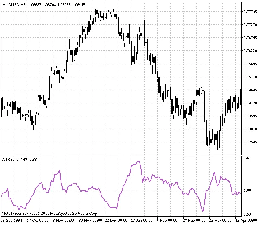This screenshot has width=263, height=225.
Task: Click the 6 Feb 00:00 time label
Action: point(167,220)
